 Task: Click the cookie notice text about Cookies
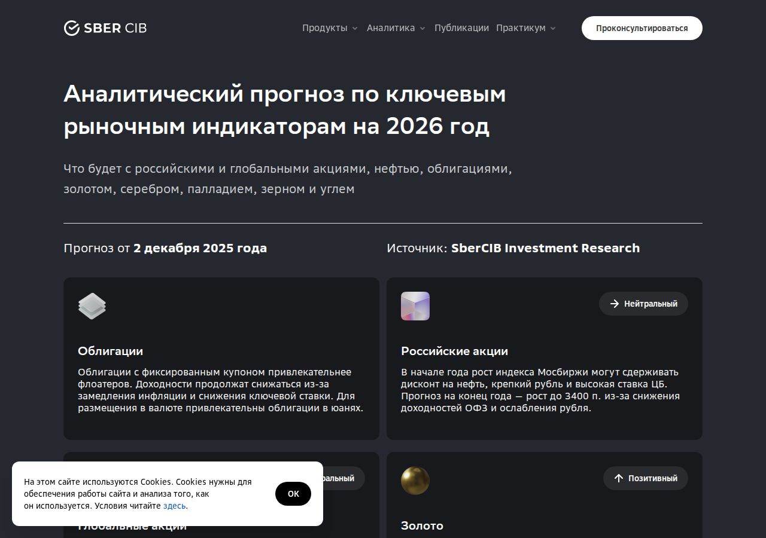pyautogui.click(x=138, y=494)
